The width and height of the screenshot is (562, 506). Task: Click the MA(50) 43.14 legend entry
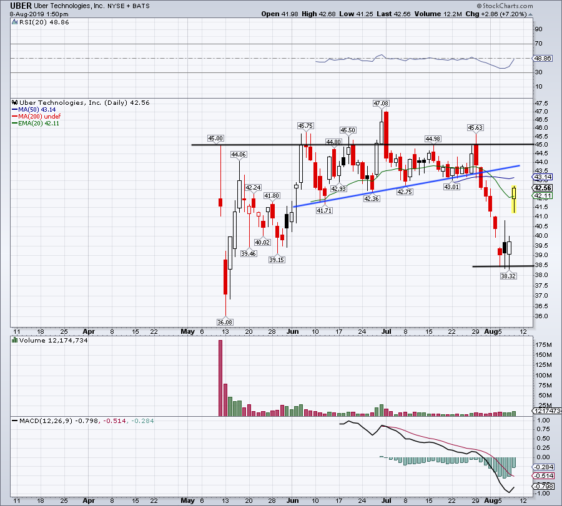34,110
